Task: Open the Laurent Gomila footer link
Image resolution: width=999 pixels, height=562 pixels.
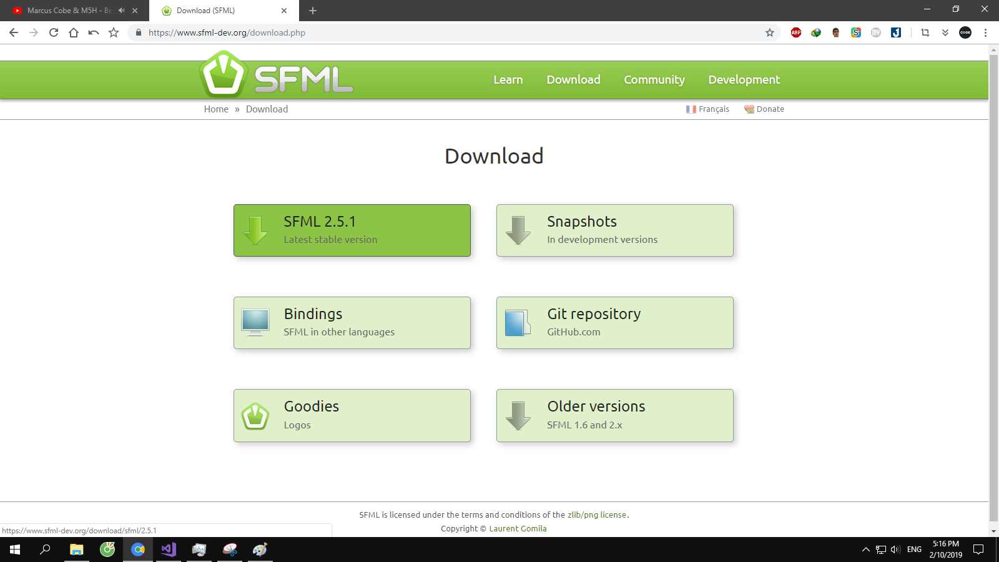Action: 518,529
